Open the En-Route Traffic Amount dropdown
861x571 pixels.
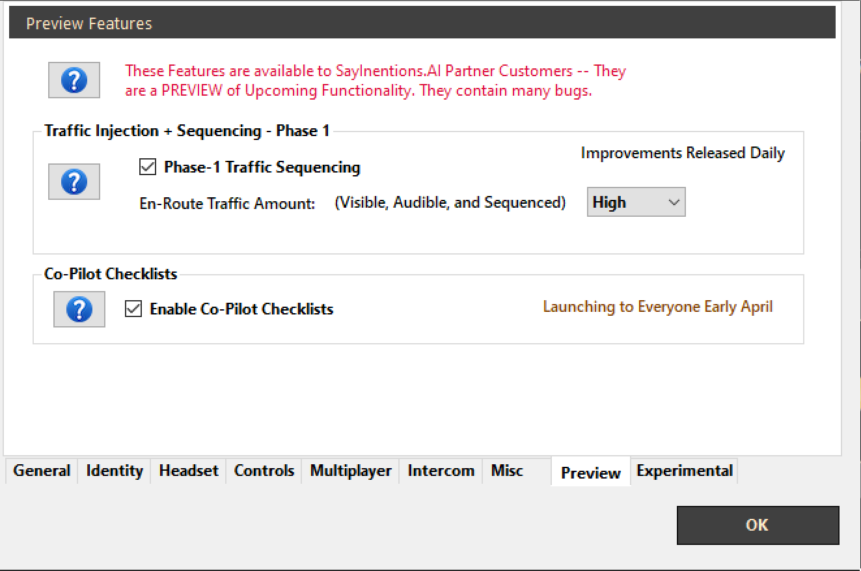[x=636, y=202]
